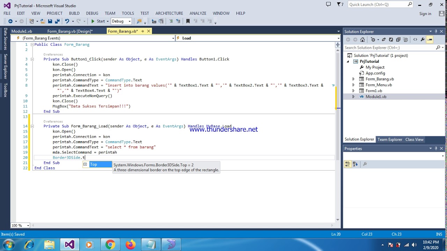Click the New Project toolbar icon
This screenshot has height=251, width=447.
(x=31, y=21)
